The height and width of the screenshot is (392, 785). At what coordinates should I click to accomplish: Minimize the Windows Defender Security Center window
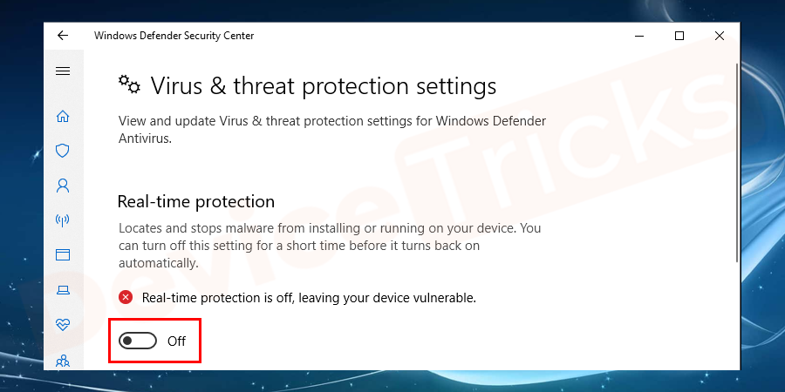(x=639, y=36)
